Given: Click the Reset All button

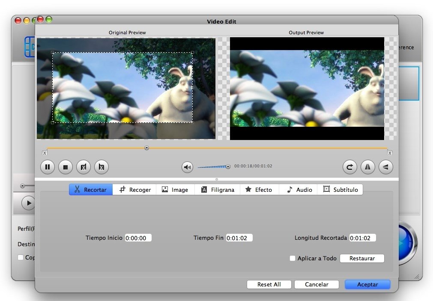Looking at the screenshot, I should coord(269,284).
